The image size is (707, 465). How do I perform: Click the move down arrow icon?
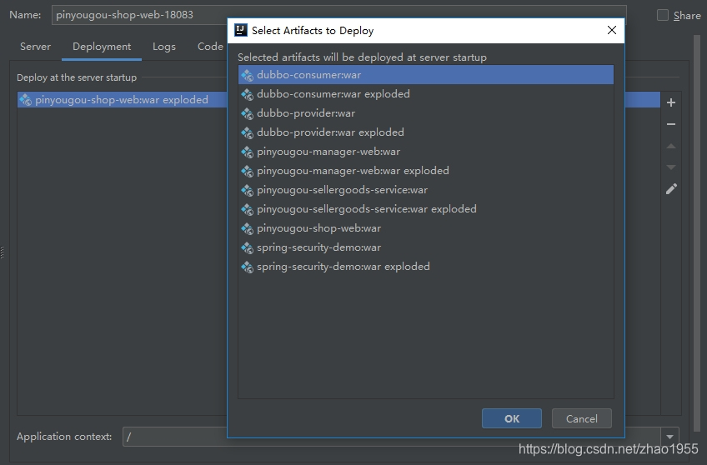tap(671, 167)
